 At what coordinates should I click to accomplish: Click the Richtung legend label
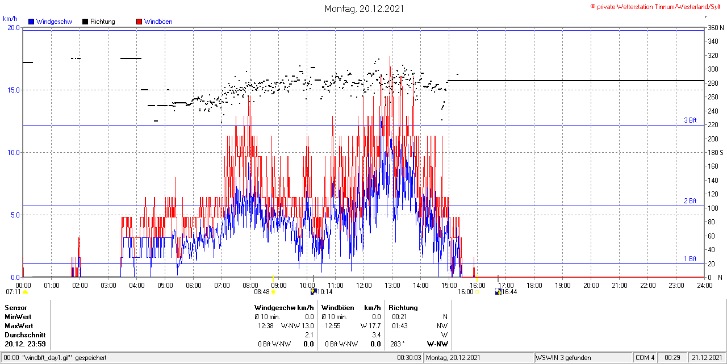coord(103,22)
